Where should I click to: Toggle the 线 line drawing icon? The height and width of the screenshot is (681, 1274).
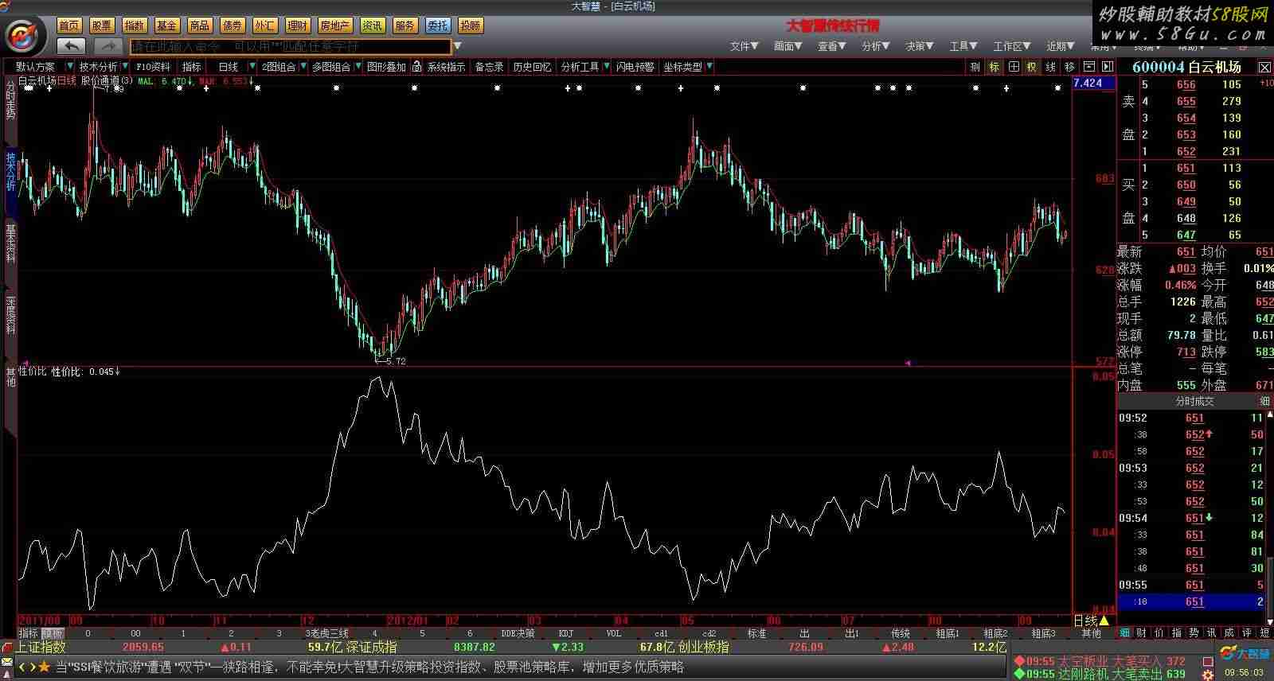point(1051,67)
